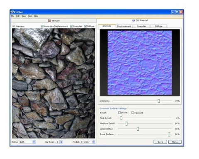Click the 96% Base Surface value

(177, 134)
